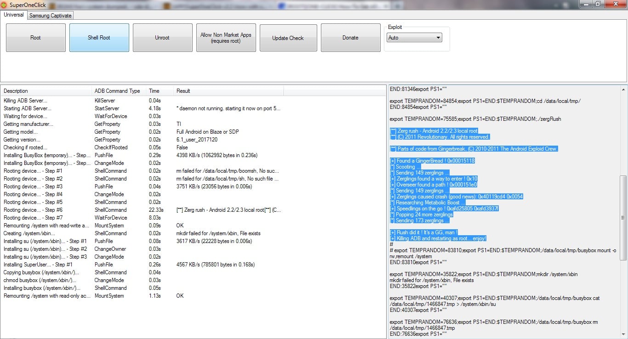Sort by the Time column header
The image size is (628, 339).
coord(159,91)
